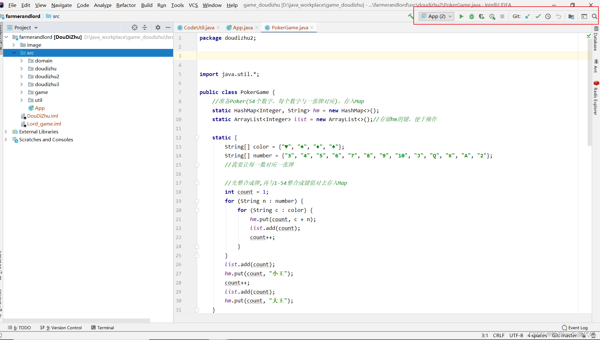This screenshot has width=600, height=340.
Task: Show Git history clock icon
Action: click(x=548, y=16)
